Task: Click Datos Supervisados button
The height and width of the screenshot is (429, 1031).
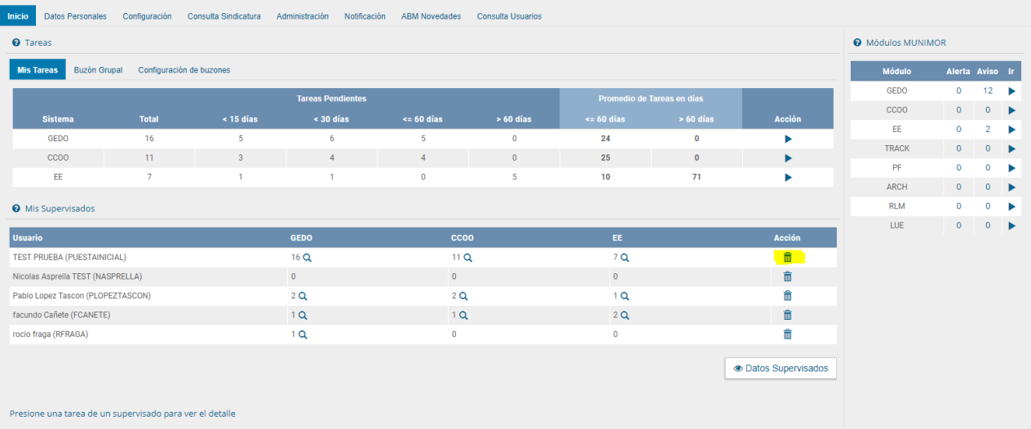Action: click(781, 369)
